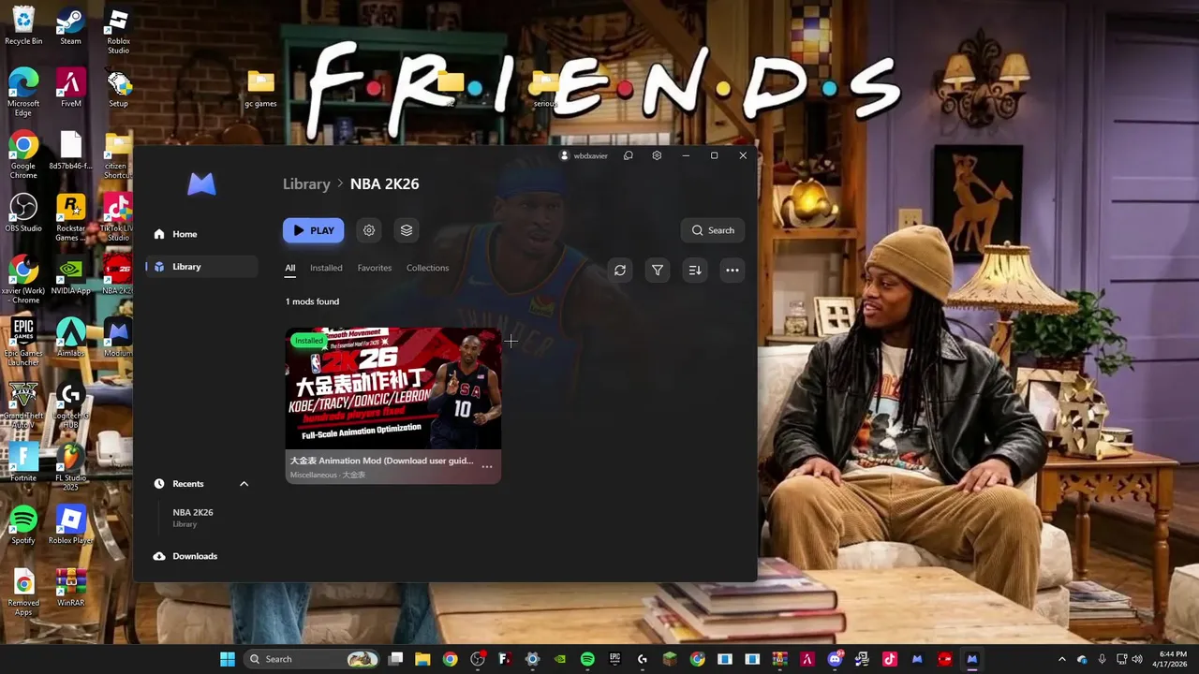This screenshot has height=674, width=1199.
Task: Open the filter funnel icon
Action: tap(658, 271)
